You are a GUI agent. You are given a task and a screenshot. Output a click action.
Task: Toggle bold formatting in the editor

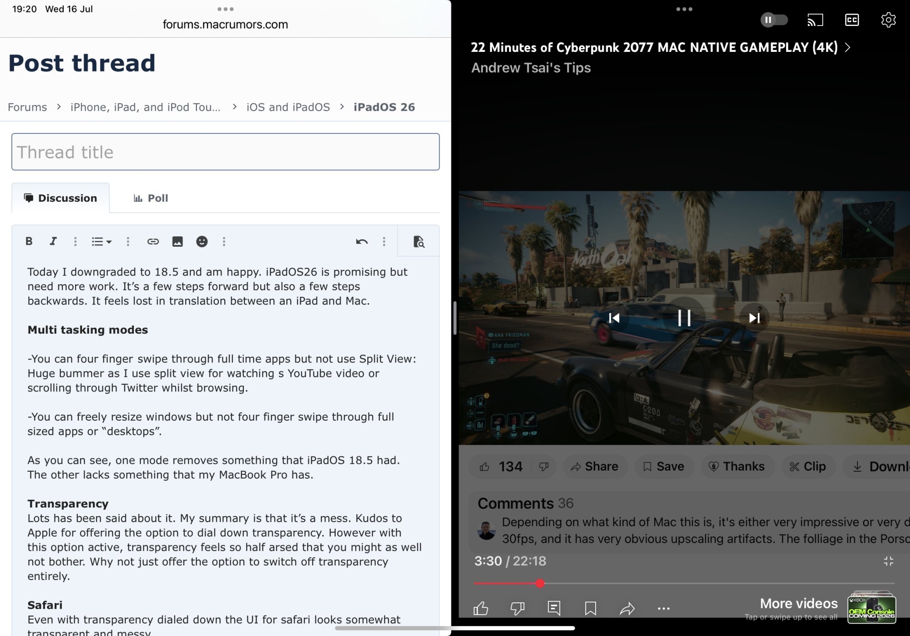pyautogui.click(x=29, y=241)
